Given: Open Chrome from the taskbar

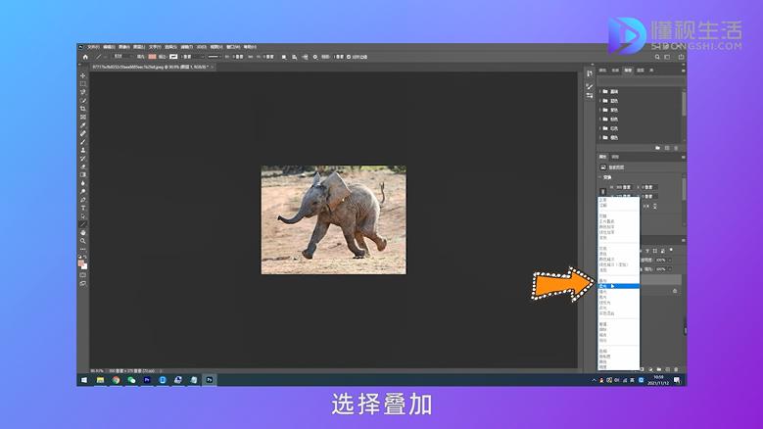Looking at the screenshot, I should pyautogui.click(x=116, y=380).
